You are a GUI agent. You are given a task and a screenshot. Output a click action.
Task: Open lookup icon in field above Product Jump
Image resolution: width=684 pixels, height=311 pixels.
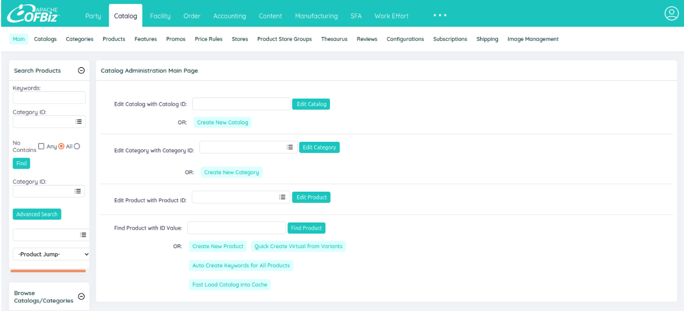[x=83, y=235]
